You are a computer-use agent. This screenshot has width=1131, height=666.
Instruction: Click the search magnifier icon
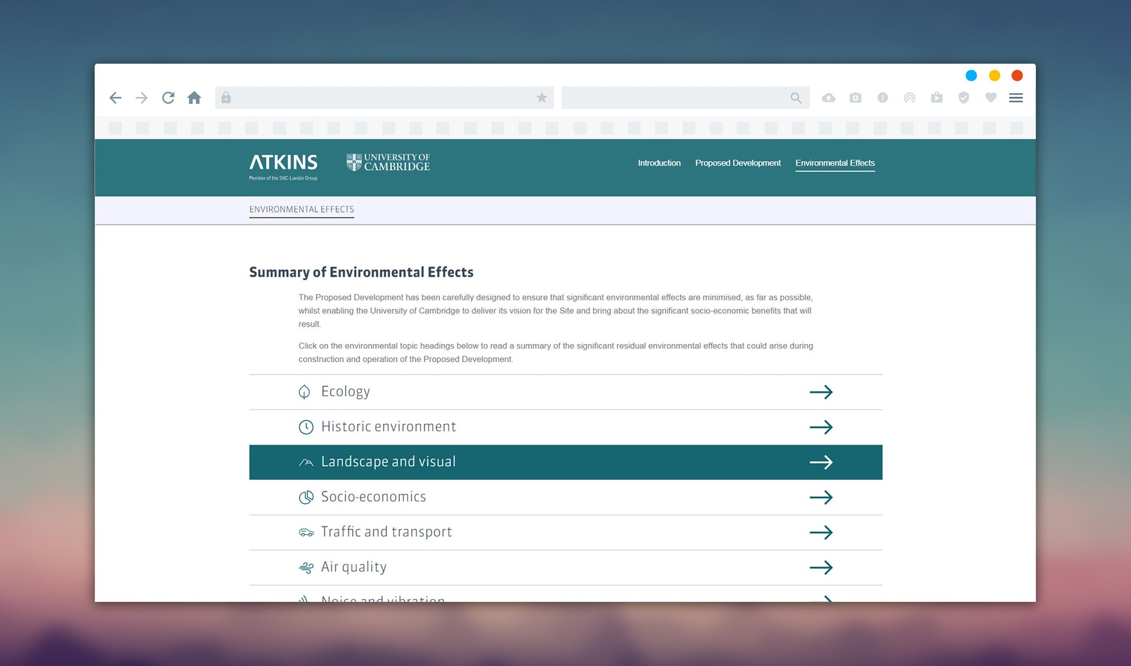(796, 98)
